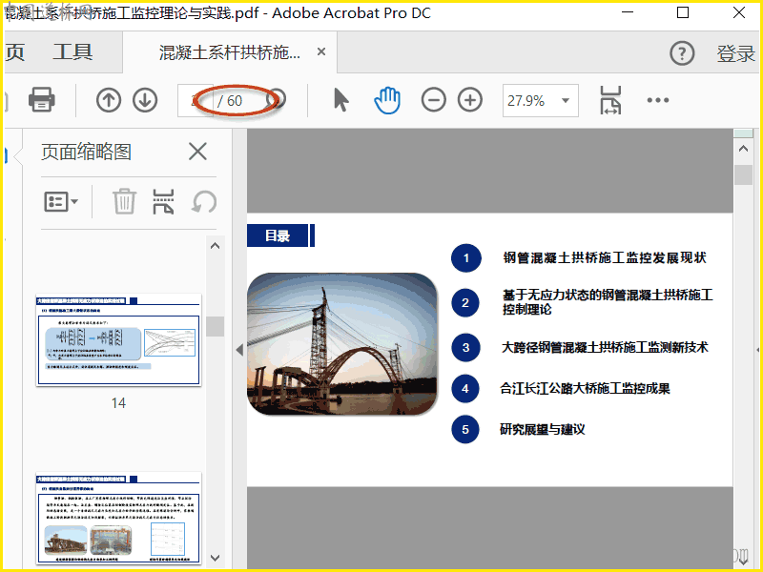Click the 登录 sign-in button

pos(735,53)
